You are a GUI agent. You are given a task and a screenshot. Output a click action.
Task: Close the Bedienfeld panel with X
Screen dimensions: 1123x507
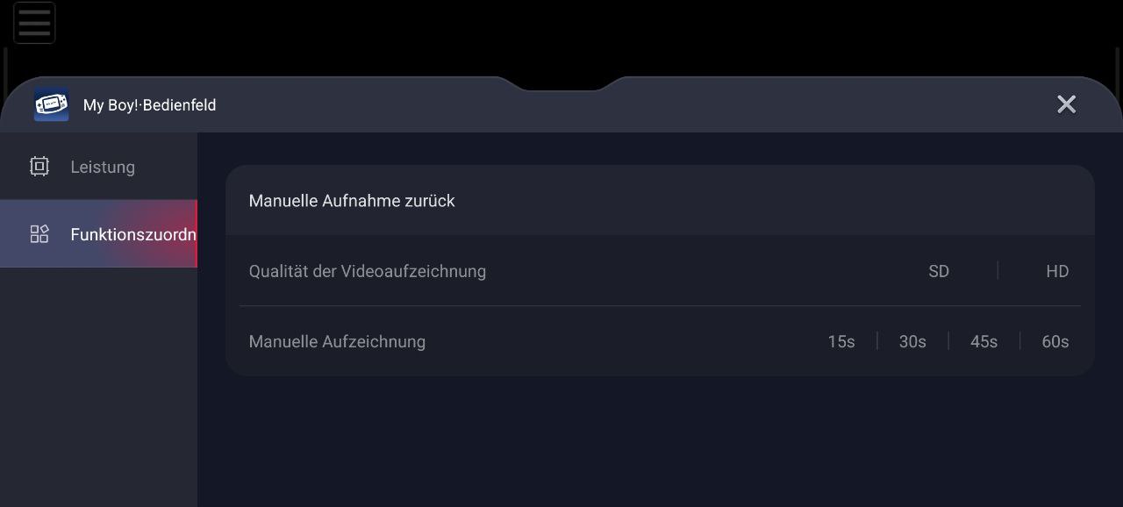tap(1066, 104)
